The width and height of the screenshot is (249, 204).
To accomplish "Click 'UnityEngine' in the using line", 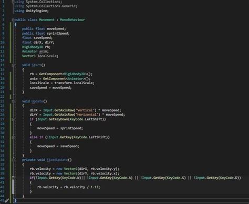I will point(36,11).
